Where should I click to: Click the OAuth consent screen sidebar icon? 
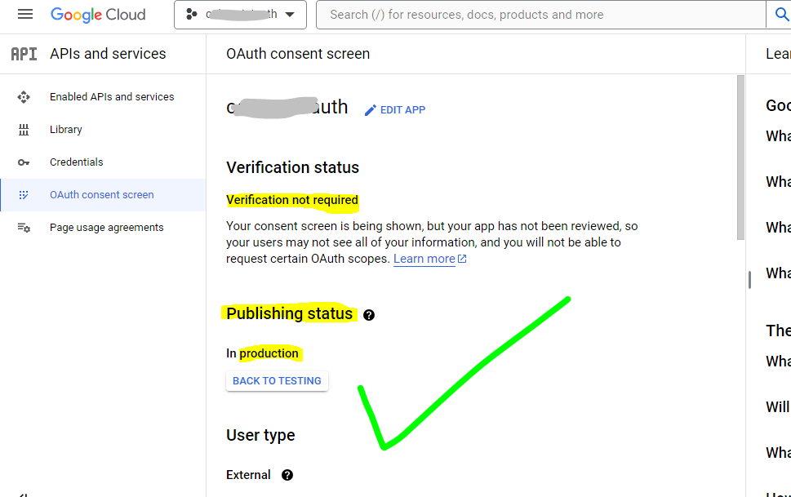click(24, 195)
